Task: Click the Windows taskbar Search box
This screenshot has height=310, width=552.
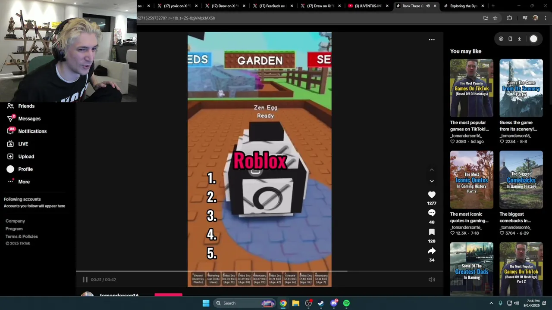Action: [244, 303]
